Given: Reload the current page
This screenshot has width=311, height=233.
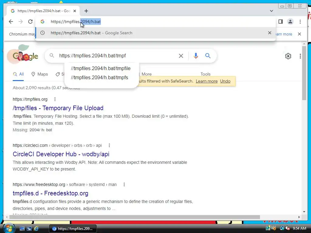Looking at the screenshot, I should [x=30, y=22].
